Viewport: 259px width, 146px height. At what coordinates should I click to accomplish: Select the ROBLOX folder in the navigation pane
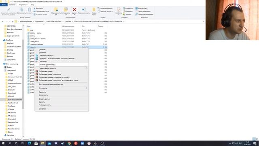tap(11, 125)
